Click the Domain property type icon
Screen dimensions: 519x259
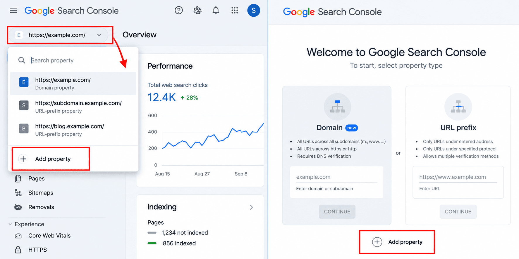coord(337,107)
